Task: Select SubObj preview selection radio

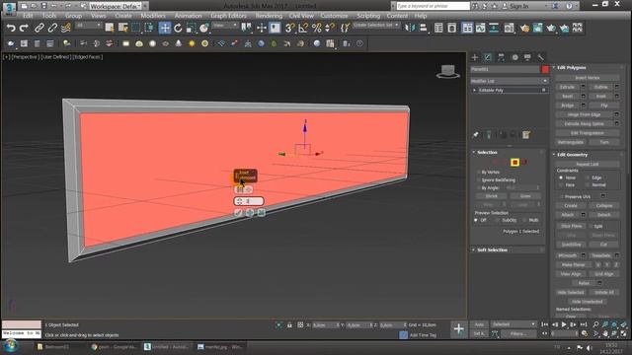Action: [x=498, y=220]
